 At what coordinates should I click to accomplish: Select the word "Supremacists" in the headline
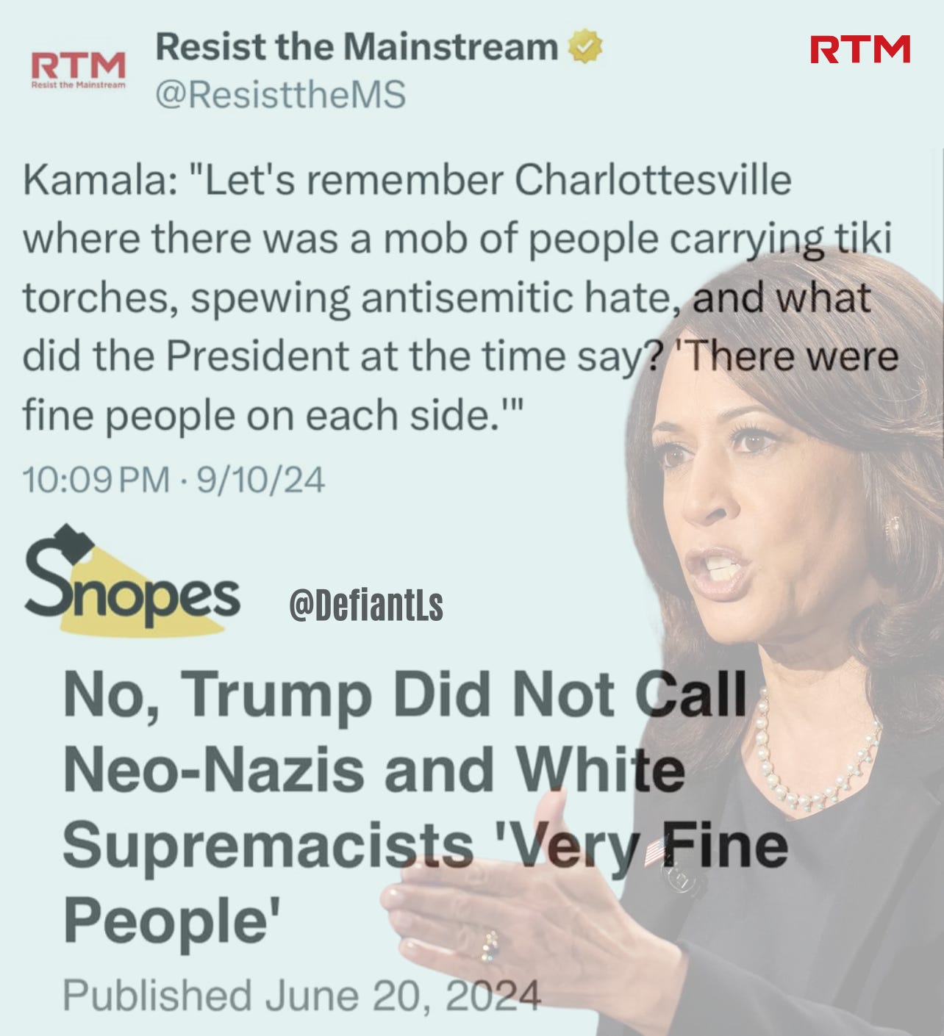click(268, 846)
